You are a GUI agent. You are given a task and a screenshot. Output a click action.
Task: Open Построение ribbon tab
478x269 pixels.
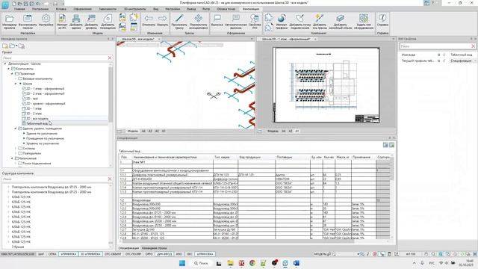point(40,9)
